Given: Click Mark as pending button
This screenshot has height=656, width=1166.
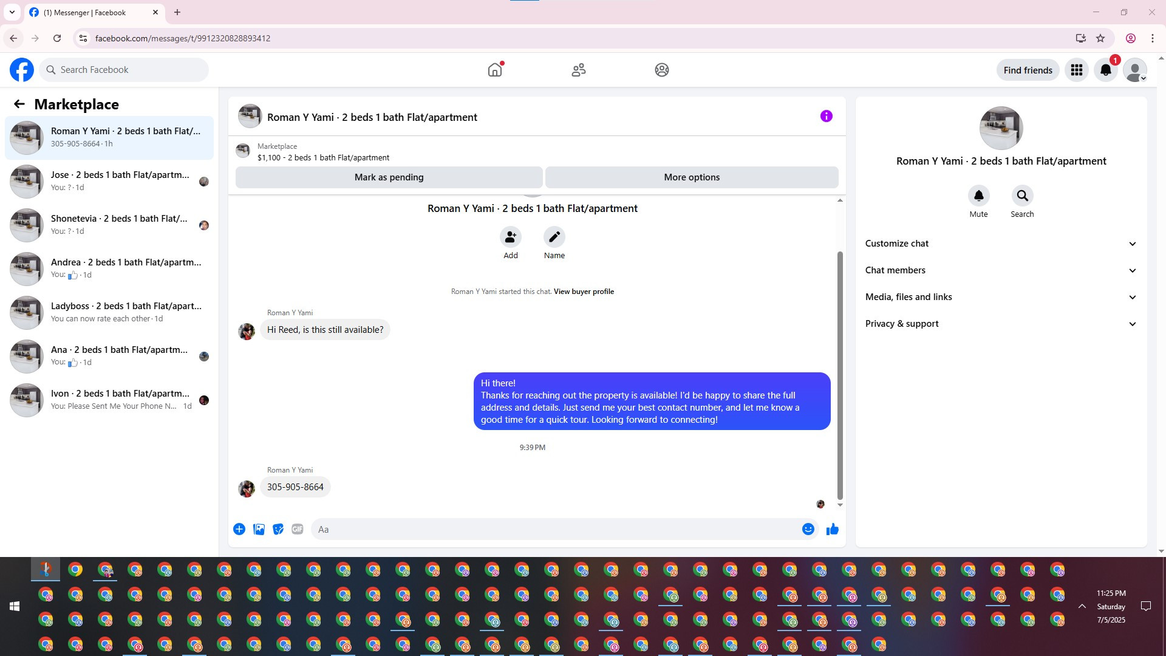Looking at the screenshot, I should click(389, 177).
